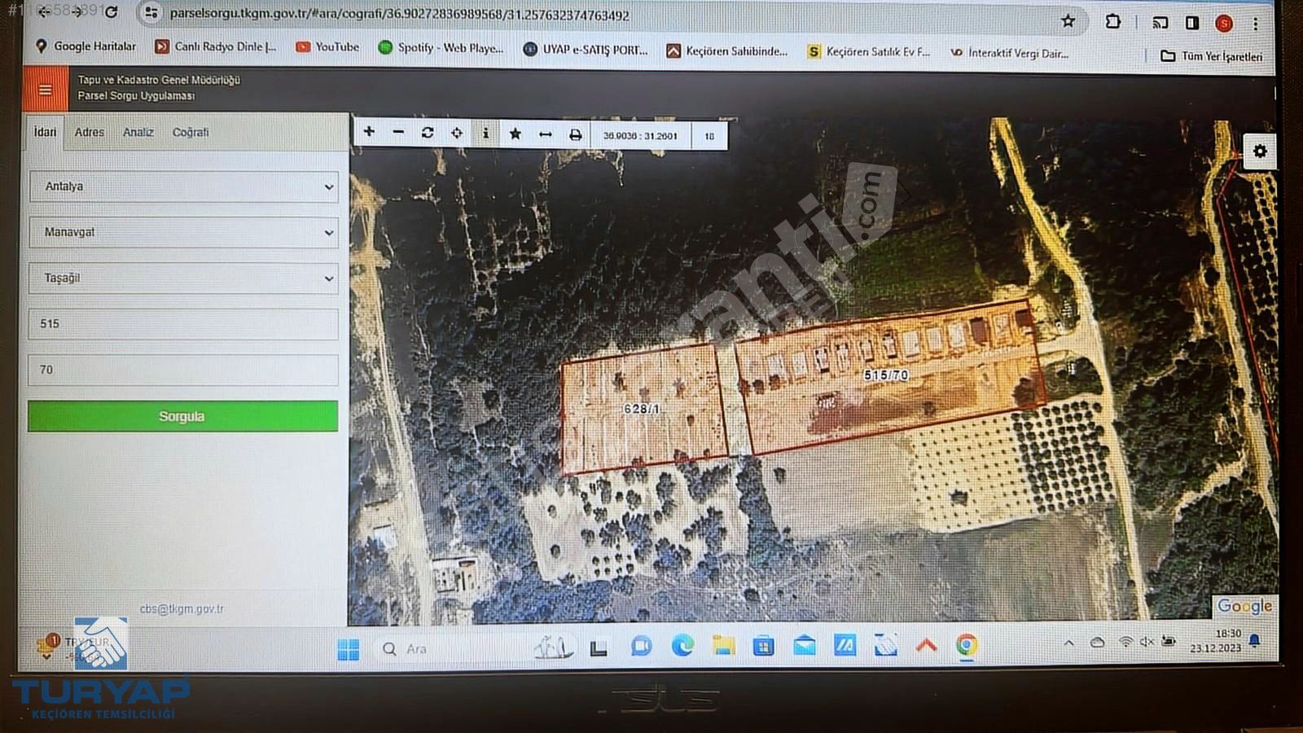
Task: Open the parcel info tool
Action: click(486, 134)
